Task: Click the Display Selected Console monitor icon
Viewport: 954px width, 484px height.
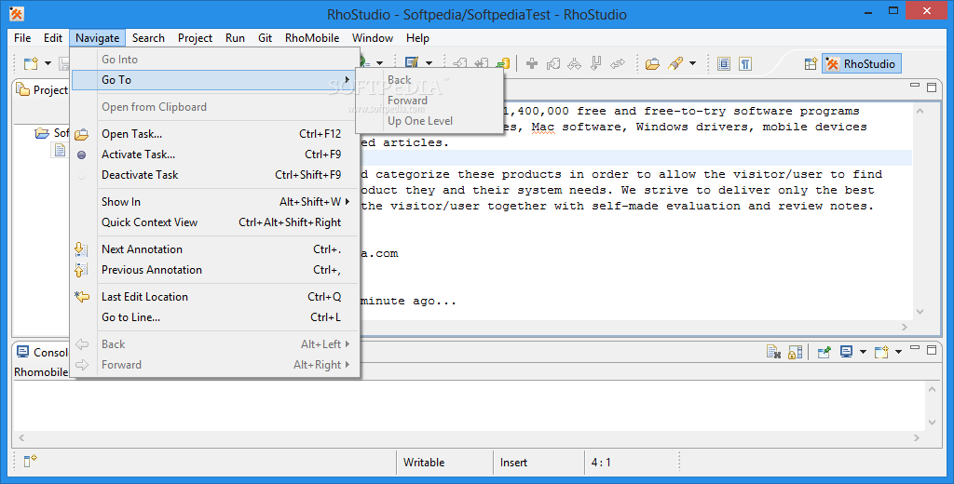Action: 846,352
